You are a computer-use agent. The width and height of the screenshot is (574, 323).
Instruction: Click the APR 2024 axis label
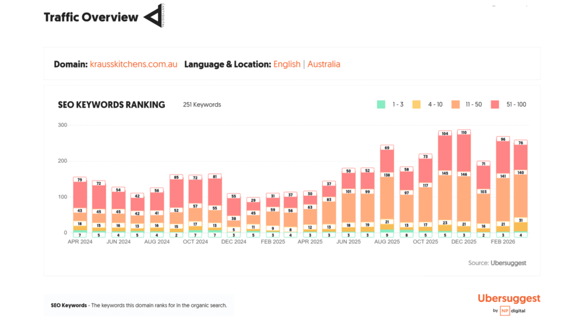pyautogui.click(x=80, y=242)
